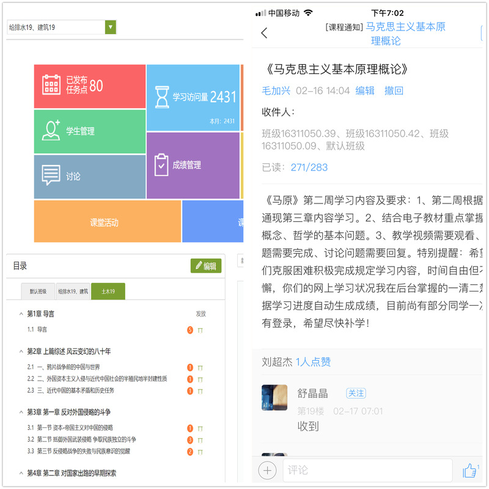This screenshot has width=489, height=489.
Task: Click the orange 课堂活动 tile
Action: (x=104, y=222)
